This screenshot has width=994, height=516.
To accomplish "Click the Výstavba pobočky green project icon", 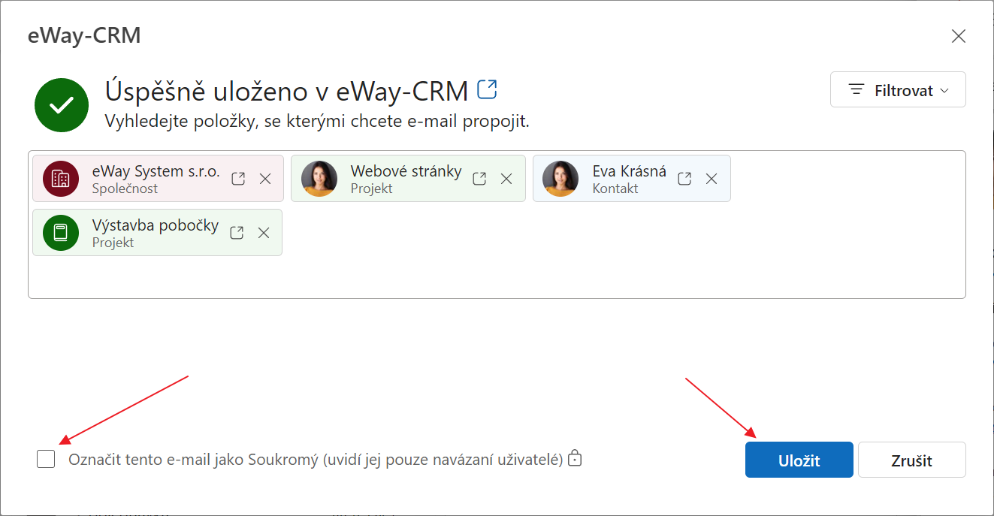I will tap(61, 233).
